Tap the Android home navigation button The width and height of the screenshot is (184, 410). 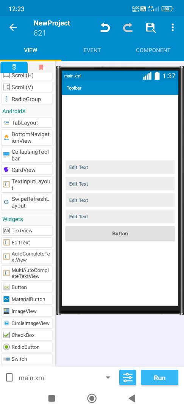[92, 398]
